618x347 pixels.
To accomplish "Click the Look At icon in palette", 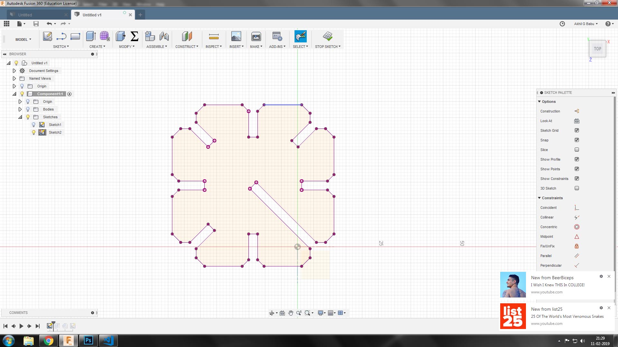I will pyautogui.click(x=576, y=121).
